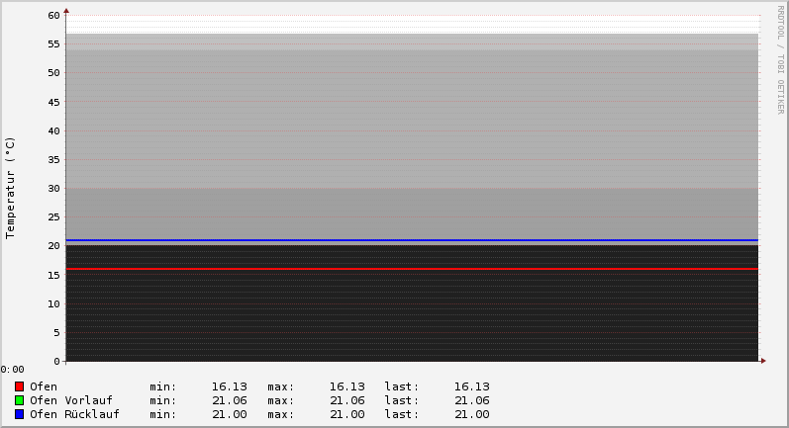Click the arrowhead atop the temperature axis
Screen dimensions: 789x428
[66, 11]
